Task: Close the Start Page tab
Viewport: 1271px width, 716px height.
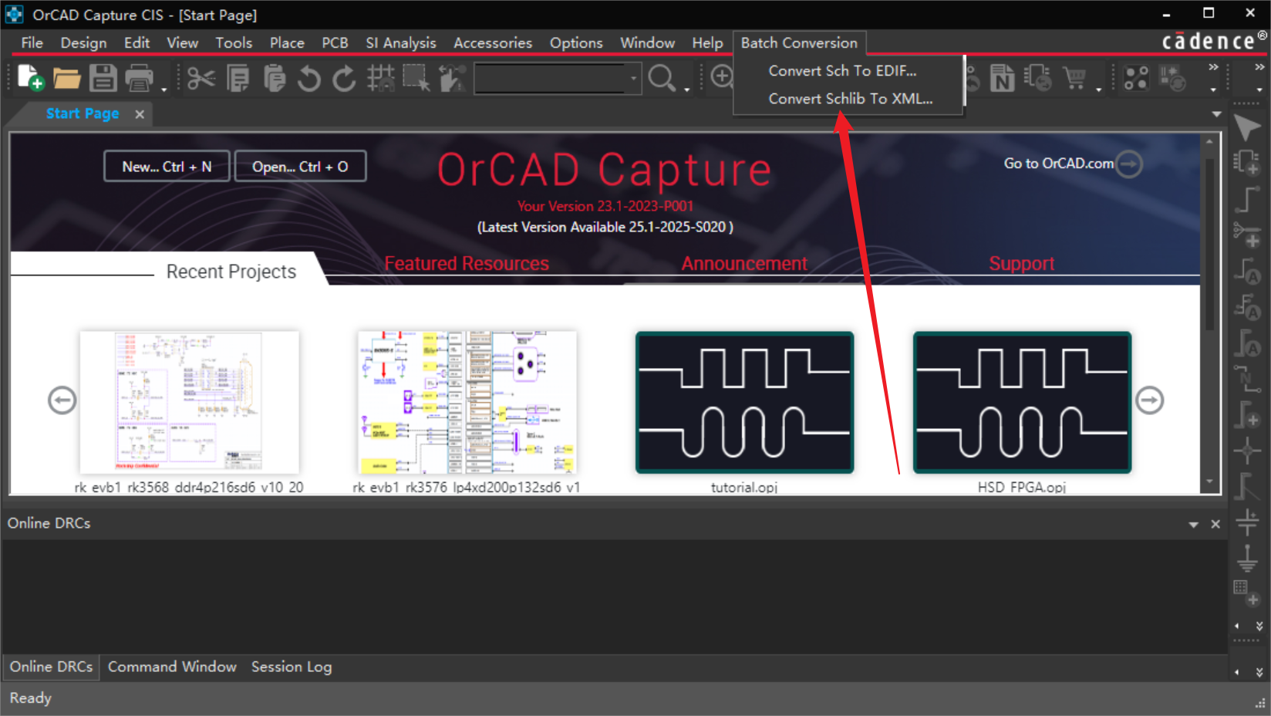Action: pos(140,114)
